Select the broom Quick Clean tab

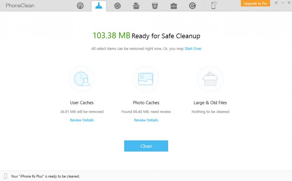coord(98,6)
